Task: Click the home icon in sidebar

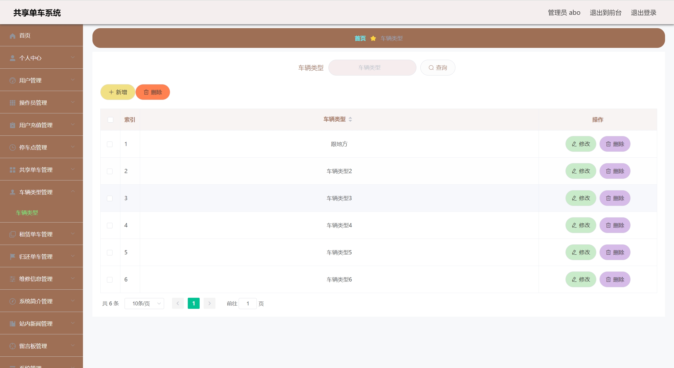Action: click(x=12, y=36)
